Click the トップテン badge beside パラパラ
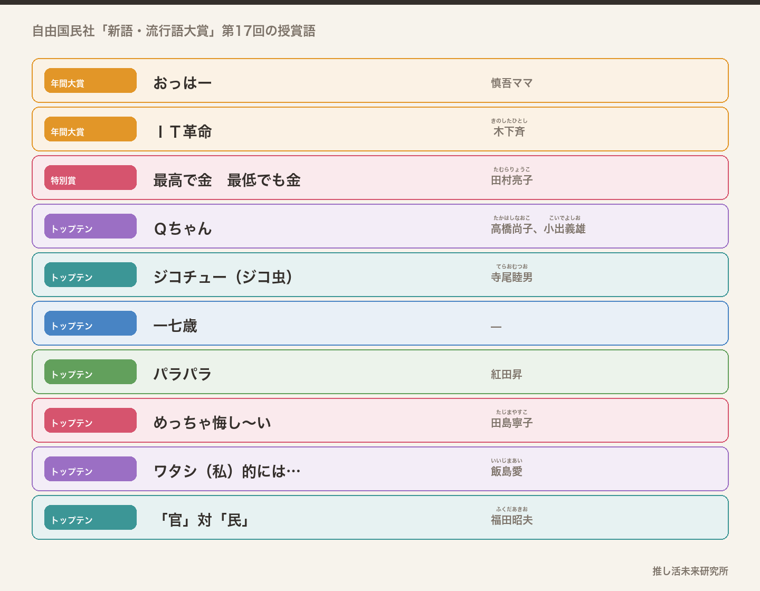This screenshot has width=760, height=591. (90, 372)
